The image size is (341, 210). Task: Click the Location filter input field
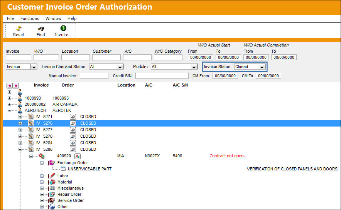pos(76,57)
